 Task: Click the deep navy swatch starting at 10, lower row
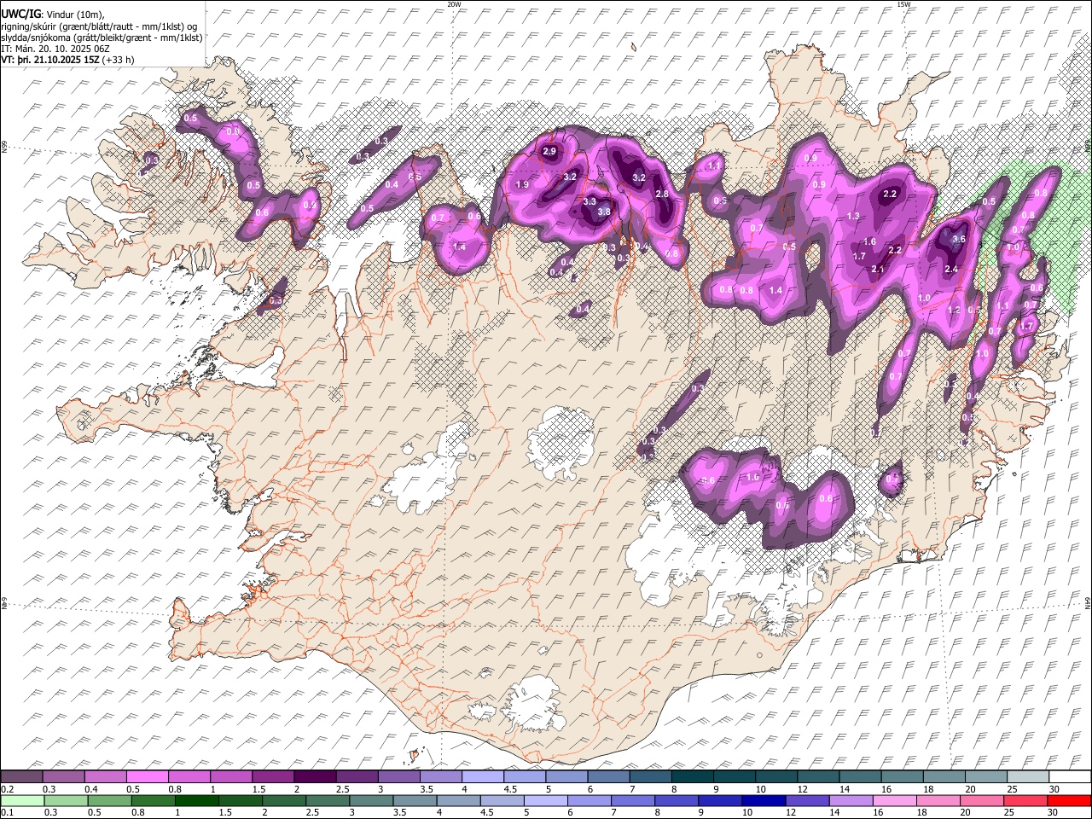click(x=764, y=800)
